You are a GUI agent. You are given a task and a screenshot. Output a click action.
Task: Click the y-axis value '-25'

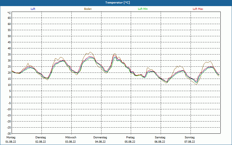coord(9,128)
